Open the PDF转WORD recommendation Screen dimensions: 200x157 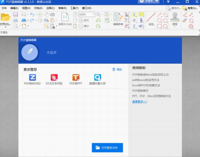tap(32, 80)
